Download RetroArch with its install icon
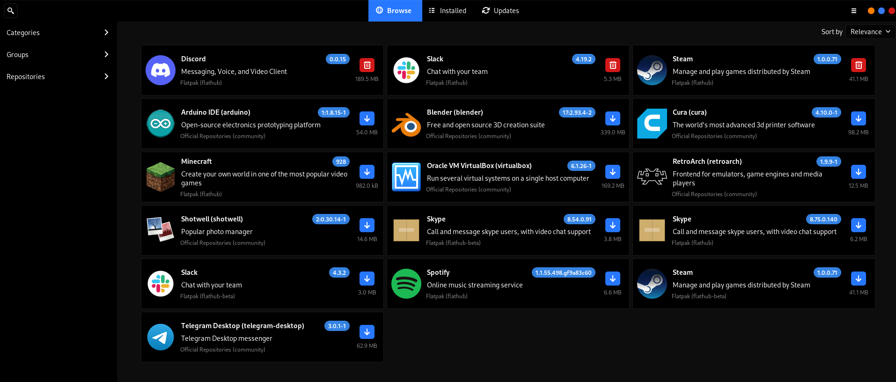Image resolution: width=896 pixels, height=382 pixels. [x=858, y=172]
